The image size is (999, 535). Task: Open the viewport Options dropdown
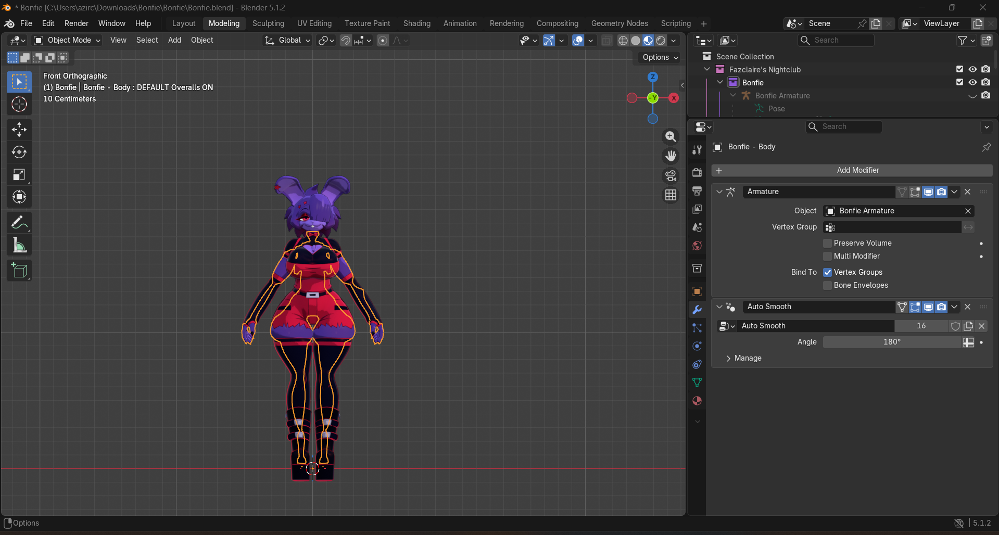click(660, 57)
